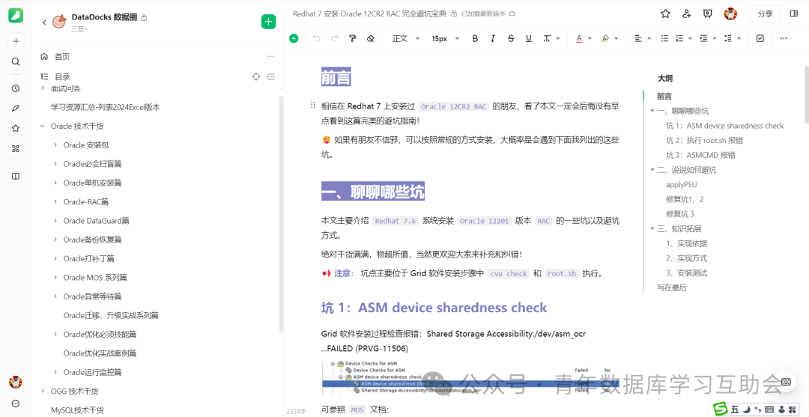Open paragraph style dropdown 正文

(406, 38)
